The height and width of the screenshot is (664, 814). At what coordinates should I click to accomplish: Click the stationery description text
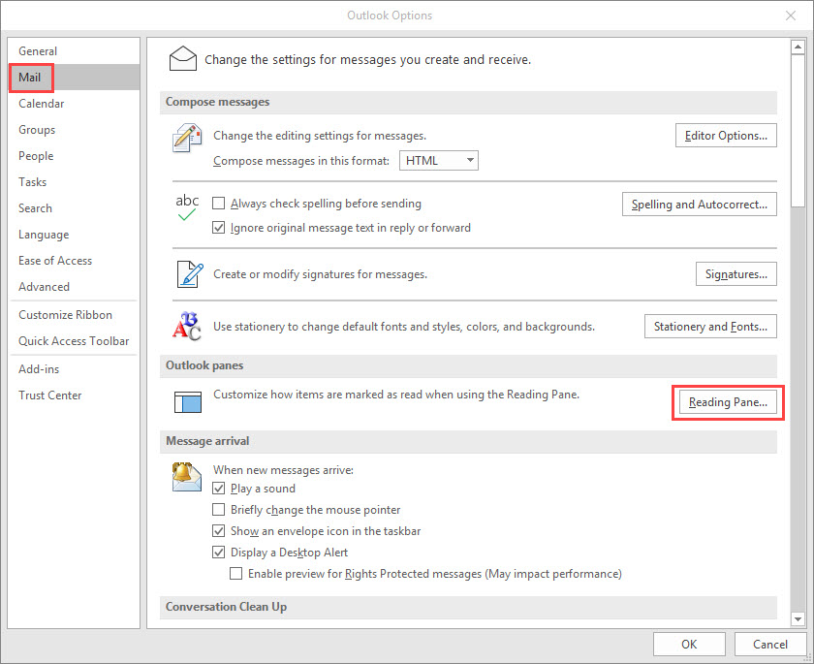[x=404, y=327]
